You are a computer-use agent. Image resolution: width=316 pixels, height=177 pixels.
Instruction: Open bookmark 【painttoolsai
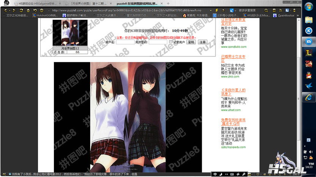pos(284,15)
